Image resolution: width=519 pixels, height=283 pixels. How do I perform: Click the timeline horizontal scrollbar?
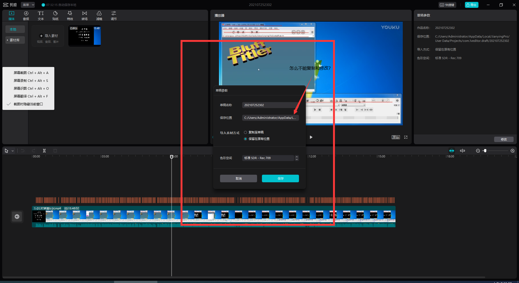point(244,277)
